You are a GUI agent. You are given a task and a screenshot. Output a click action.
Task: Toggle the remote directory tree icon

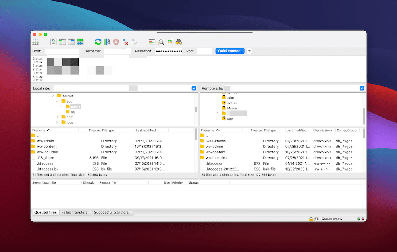tap(71, 42)
